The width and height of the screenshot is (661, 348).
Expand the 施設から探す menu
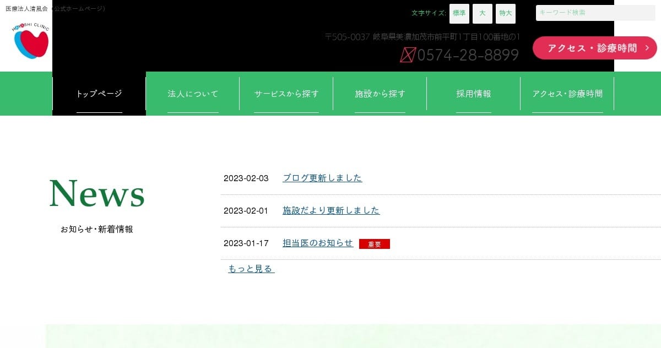pyautogui.click(x=380, y=94)
